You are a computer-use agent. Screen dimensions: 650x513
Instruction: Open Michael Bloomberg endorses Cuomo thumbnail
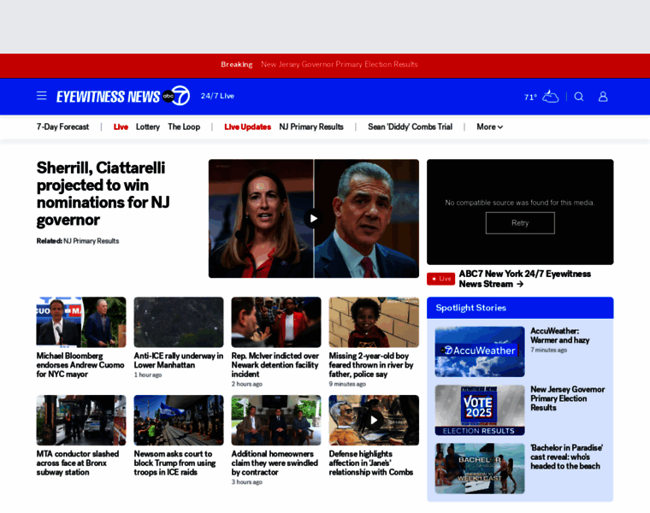tap(81, 322)
